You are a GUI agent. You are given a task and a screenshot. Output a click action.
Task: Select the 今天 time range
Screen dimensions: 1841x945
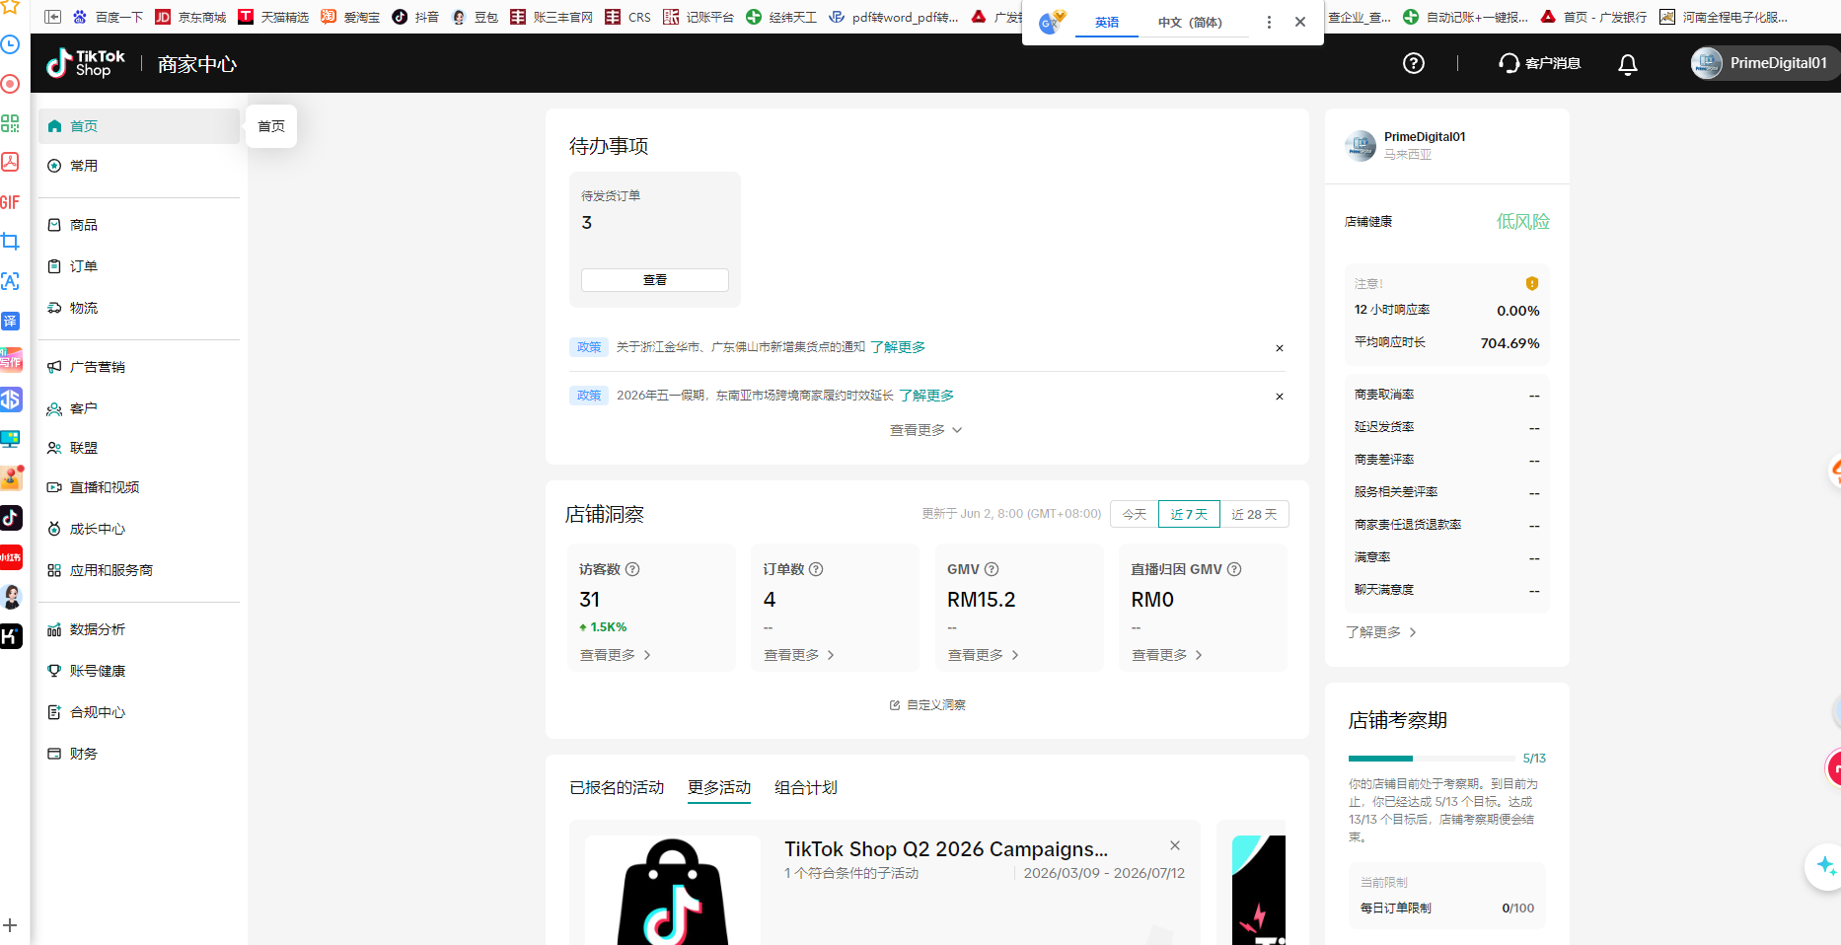point(1135,514)
